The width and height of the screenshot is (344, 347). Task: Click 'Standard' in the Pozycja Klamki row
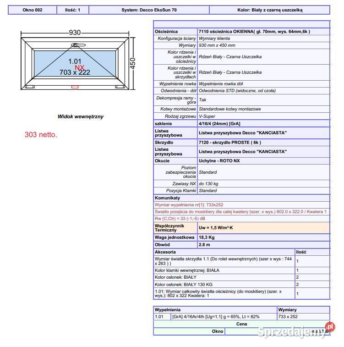tap(208, 191)
